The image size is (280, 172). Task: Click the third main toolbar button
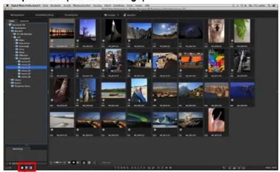tap(71, 15)
